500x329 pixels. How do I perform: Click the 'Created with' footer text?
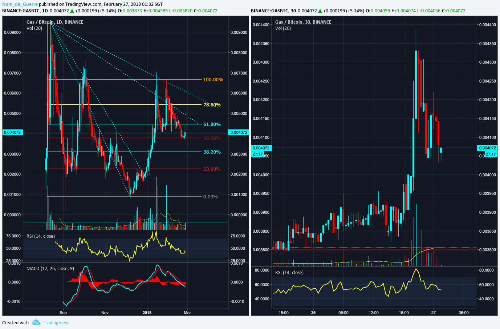click(x=15, y=322)
